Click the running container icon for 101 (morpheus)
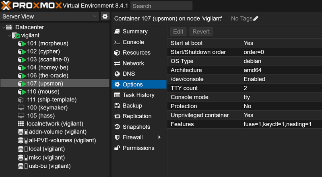Viewport: 322px width, 177px height. pyautogui.click(x=21, y=43)
